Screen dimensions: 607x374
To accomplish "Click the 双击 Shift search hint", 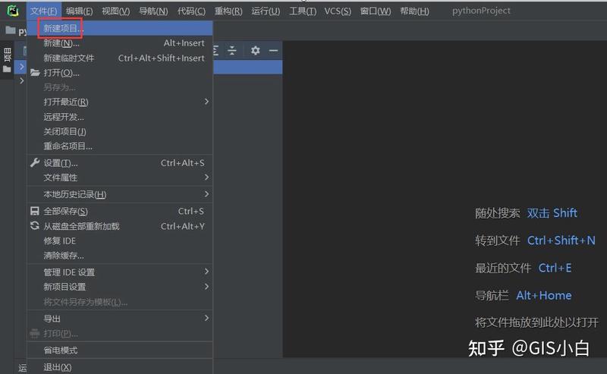I will tap(552, 213).
